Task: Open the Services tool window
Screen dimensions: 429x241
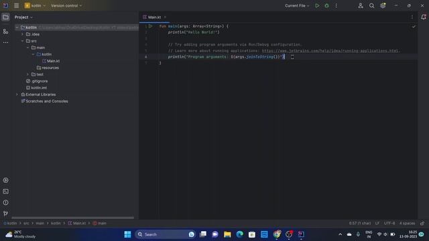Action: point(5,180)
